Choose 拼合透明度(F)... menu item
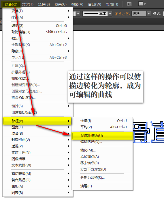The width and height of the screenshot is (164, 200). pyautogui.click(x=38, y=98)
